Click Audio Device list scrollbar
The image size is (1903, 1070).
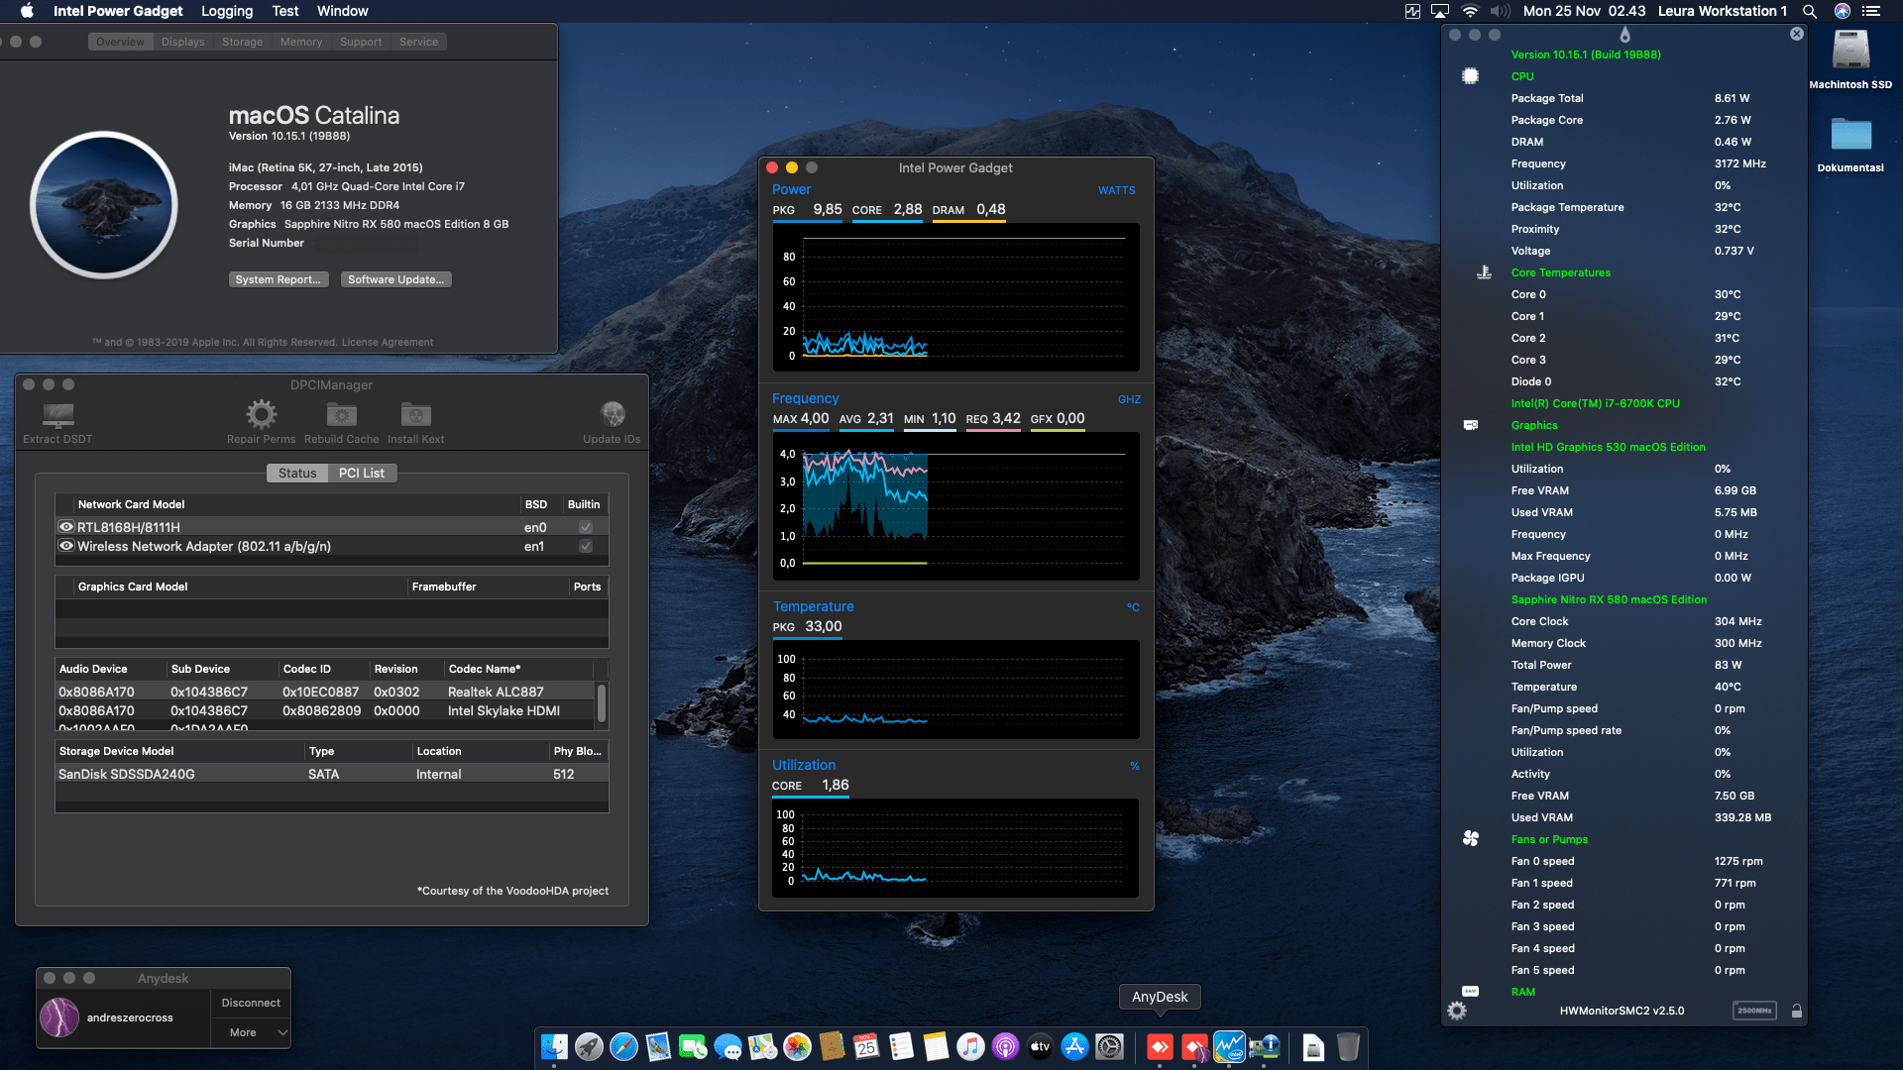[602, 701]
